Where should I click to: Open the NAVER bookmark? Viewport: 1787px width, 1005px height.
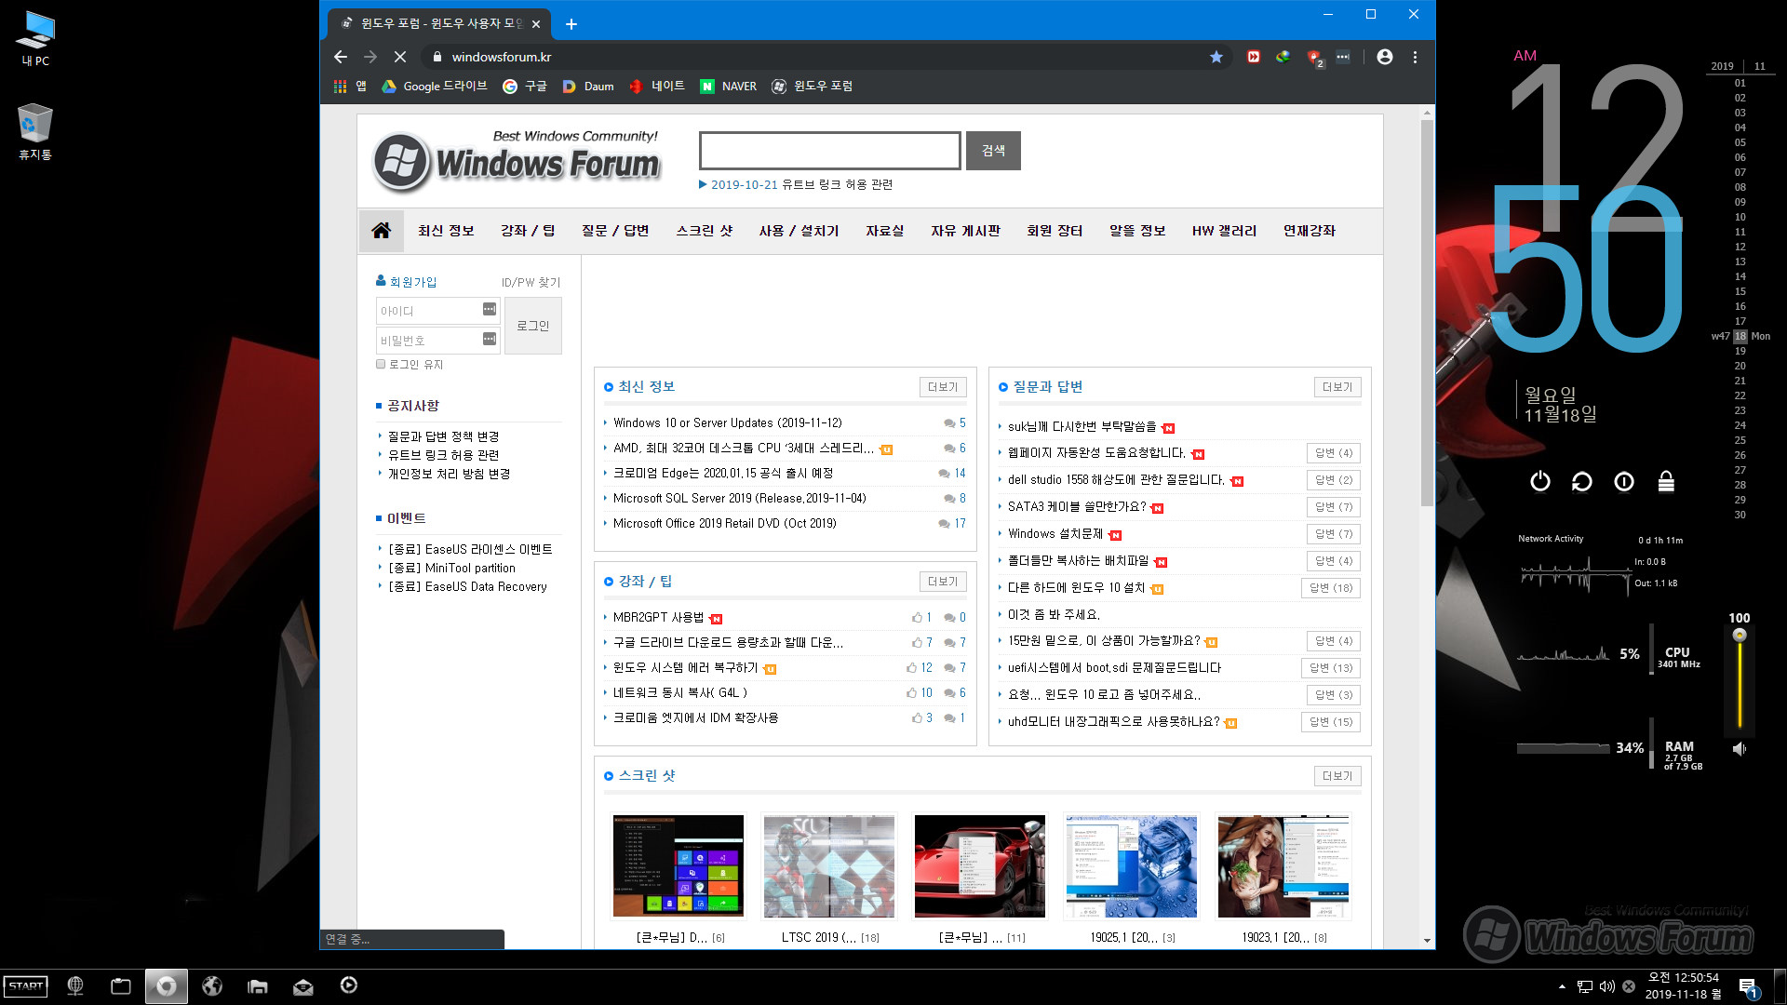coord(729,86)
